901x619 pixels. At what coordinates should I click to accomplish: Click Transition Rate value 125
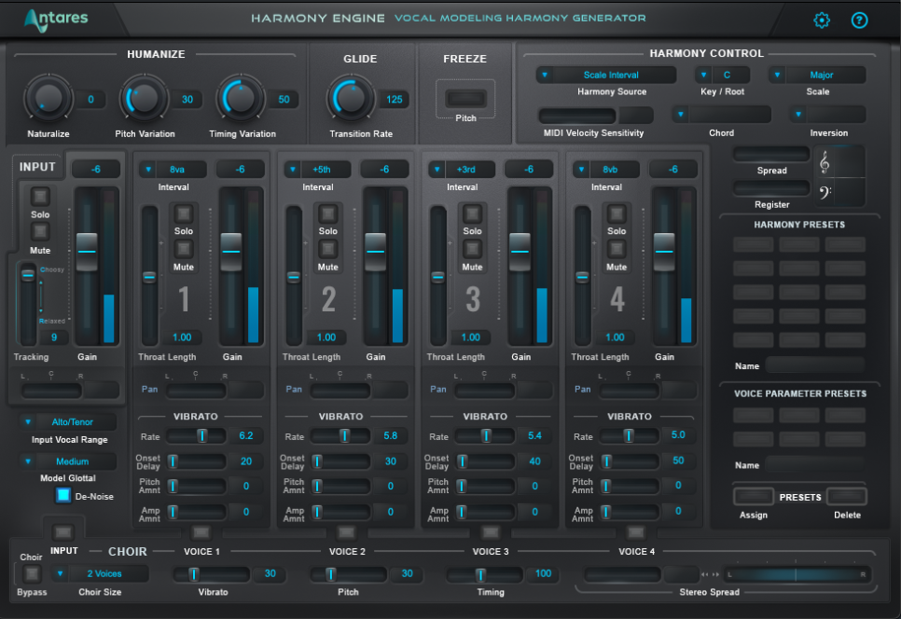click(395, 100)
